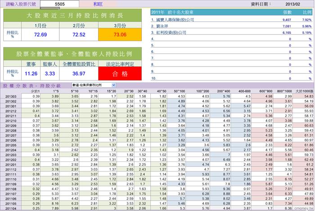
Task: Click the 400-600 column header
Action: (244, 91)
